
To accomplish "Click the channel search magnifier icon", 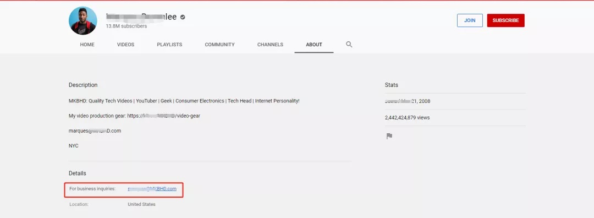I will (x=349, y=45).
